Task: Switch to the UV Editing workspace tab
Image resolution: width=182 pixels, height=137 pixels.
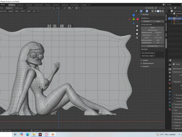Action: (x=29, y=5)
